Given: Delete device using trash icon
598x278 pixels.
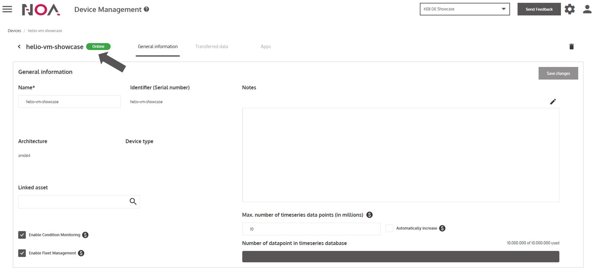Looking at the screenshot, I should click(x=571, y=47).
